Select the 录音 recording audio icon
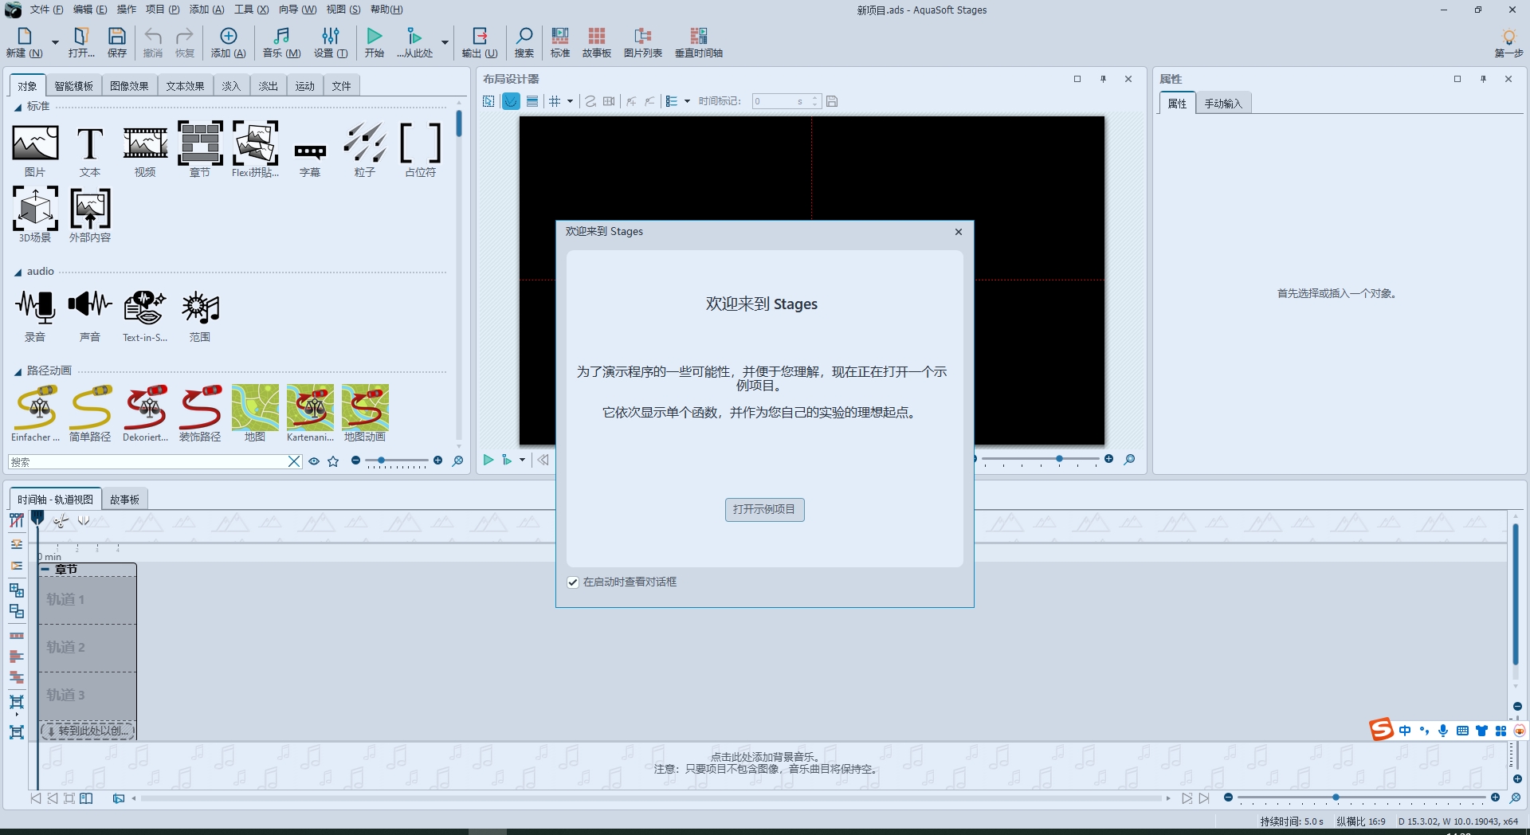The image size is (1530, 835). pyautogui.click(x=35, y=308)
